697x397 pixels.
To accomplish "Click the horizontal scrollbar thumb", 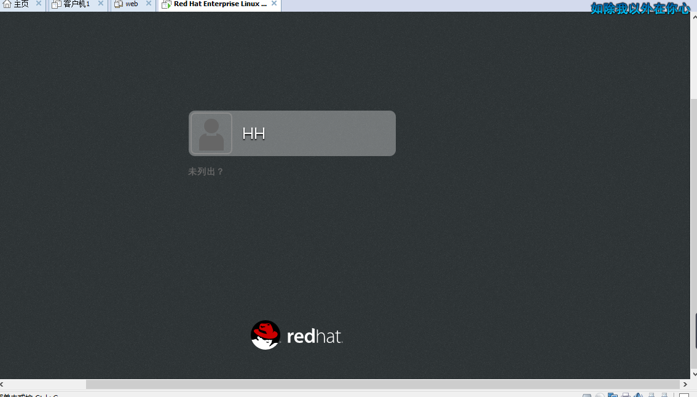I will point(383,384).
